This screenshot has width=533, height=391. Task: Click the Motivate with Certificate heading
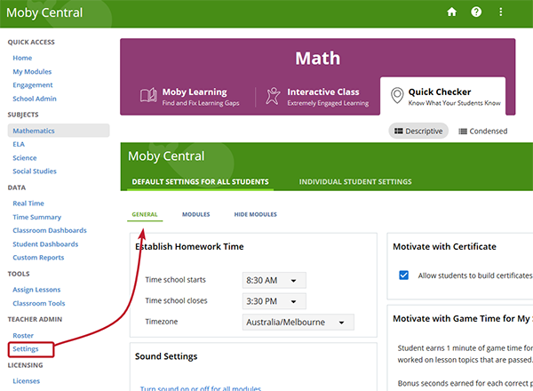click(445, 246)
